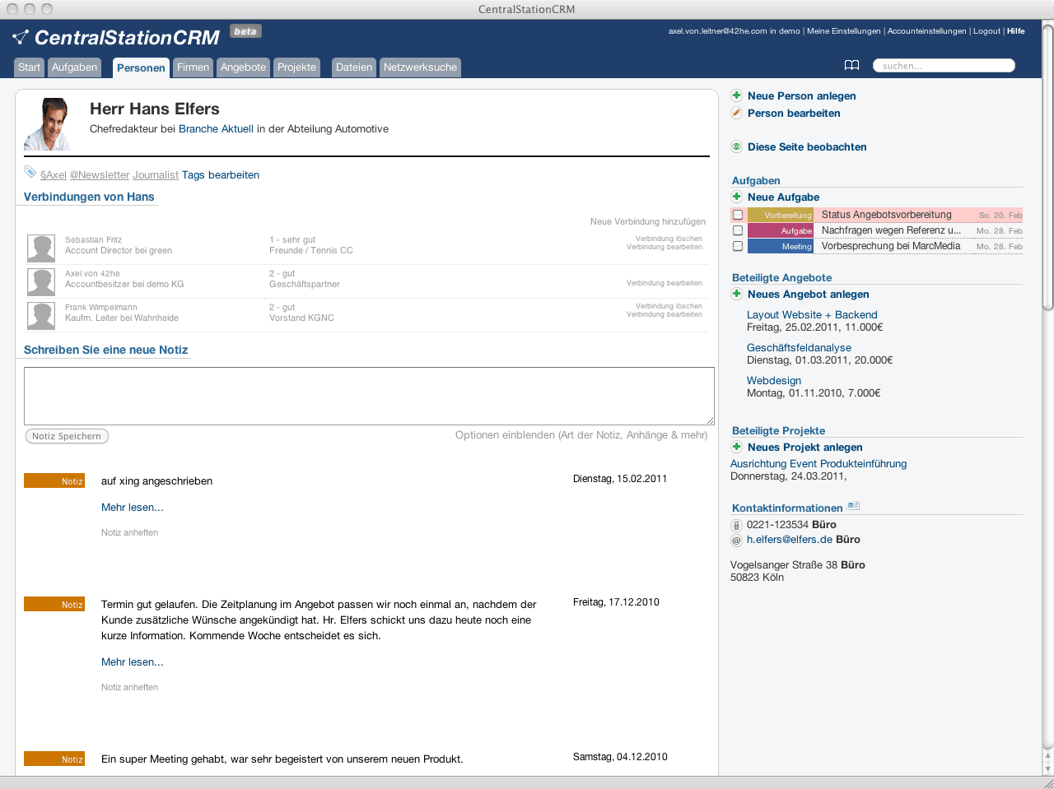This screenshot has height=789, width=1054.
Task: Tick the Nachfragen wegen Referenz task checkbox
Action: tap(738, 230)
